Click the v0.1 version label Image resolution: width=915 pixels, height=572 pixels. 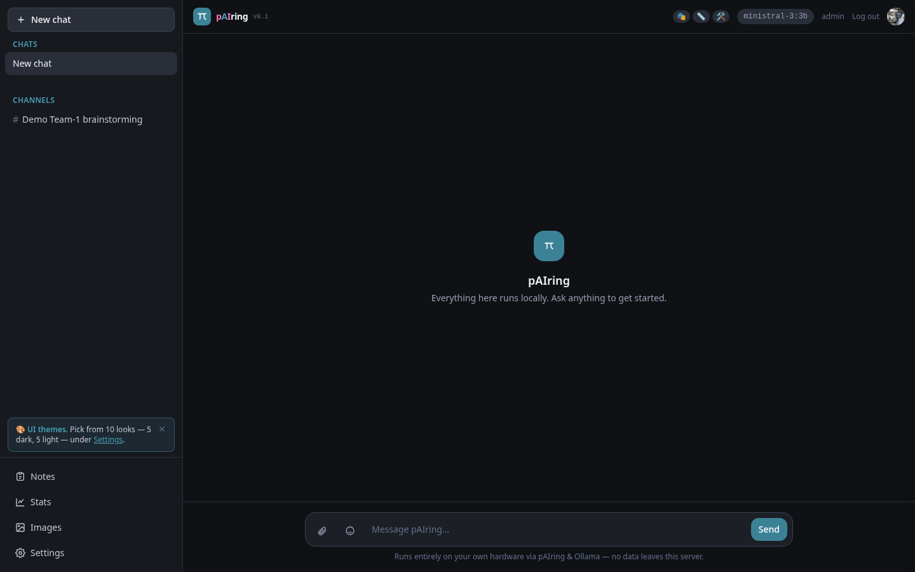coord(261,17)
